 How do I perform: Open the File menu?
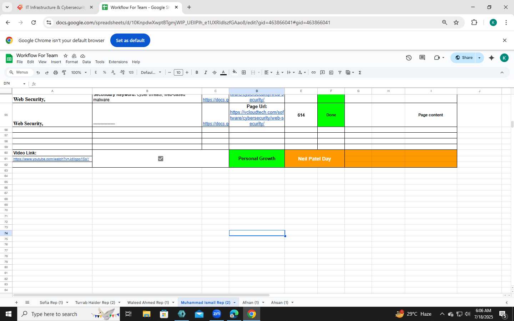point(20,62)
